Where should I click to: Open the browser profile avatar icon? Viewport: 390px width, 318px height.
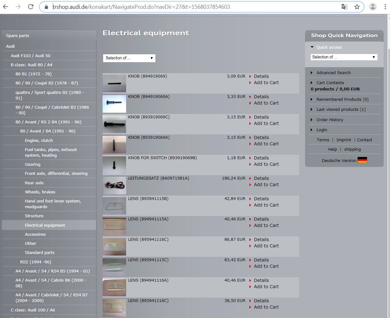(x=373, y=7)
